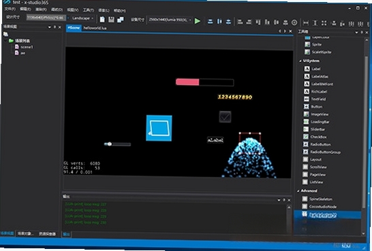Select the RadioButtonGroup widget in toolbox
372x251 pixels.
pos(322,152)
